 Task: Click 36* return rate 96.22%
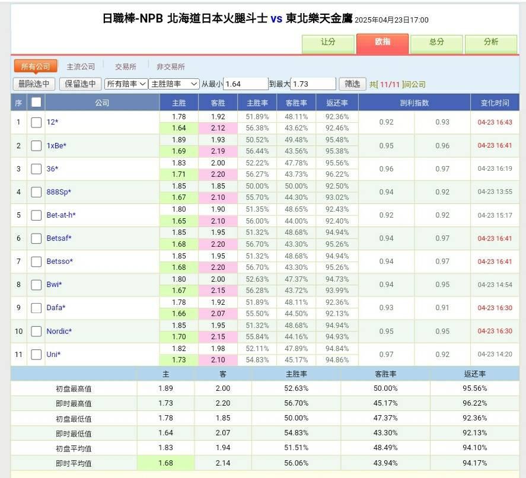[337, 174]
